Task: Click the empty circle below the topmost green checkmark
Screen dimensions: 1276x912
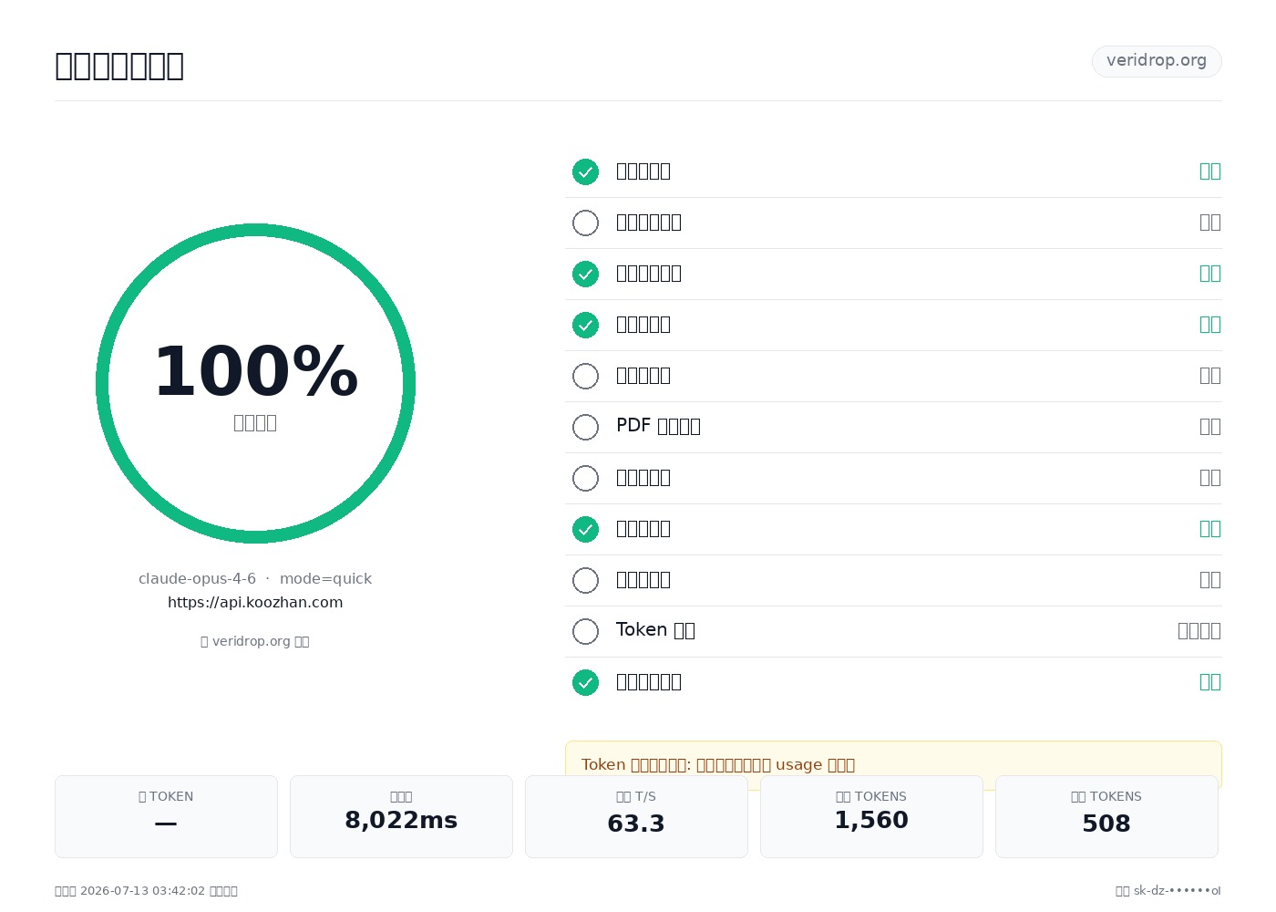Action: click(585, 223)
